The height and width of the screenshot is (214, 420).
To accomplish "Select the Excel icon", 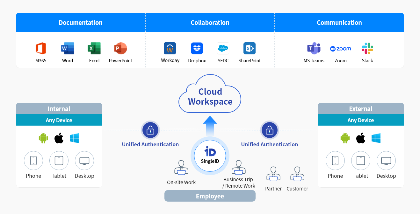I will coord(94,48).
